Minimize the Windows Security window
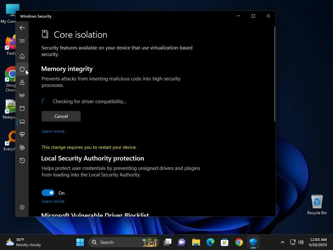 pyautogui.click(x=238, y=16)
